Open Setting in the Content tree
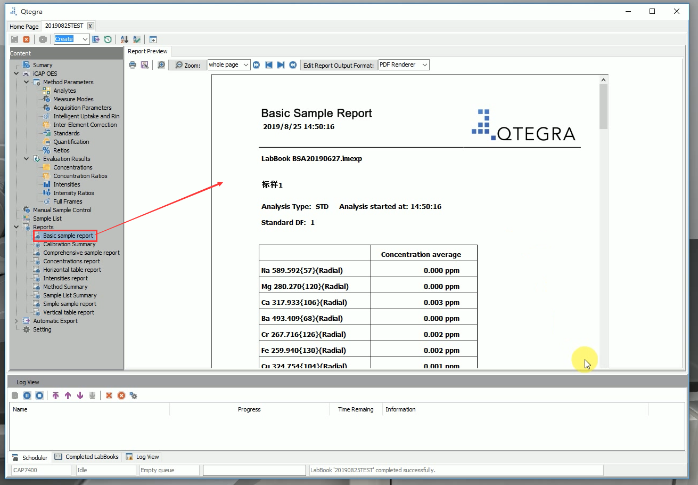This screenshot has height=485, width=698. click(x=42, y=329)
